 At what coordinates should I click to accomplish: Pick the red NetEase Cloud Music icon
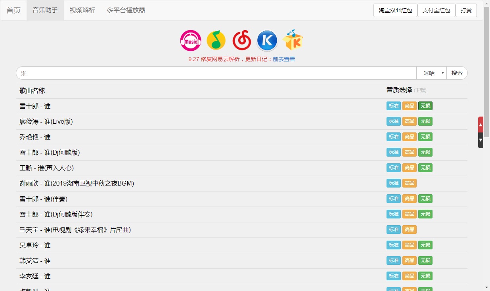tap(241, 40)
